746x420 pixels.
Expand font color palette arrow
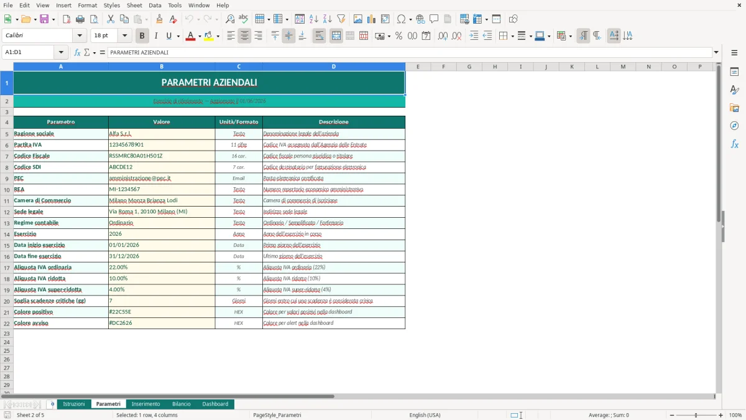pos(199,36)
